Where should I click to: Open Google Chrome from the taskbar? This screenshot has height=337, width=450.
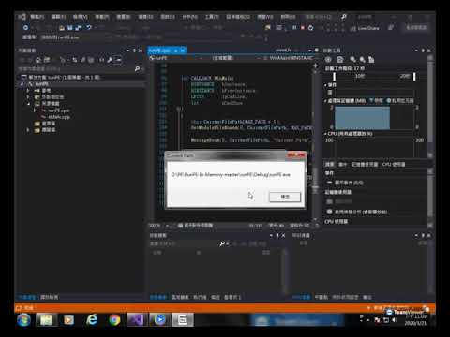coord(114,320)
